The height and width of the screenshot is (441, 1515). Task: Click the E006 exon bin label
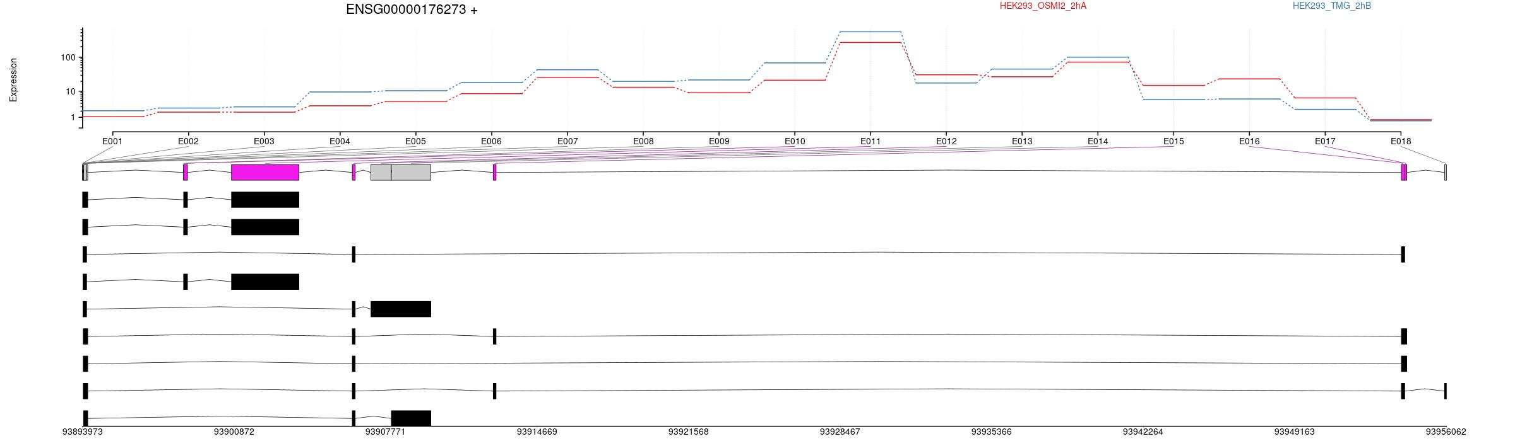click(x=491, y=141)
